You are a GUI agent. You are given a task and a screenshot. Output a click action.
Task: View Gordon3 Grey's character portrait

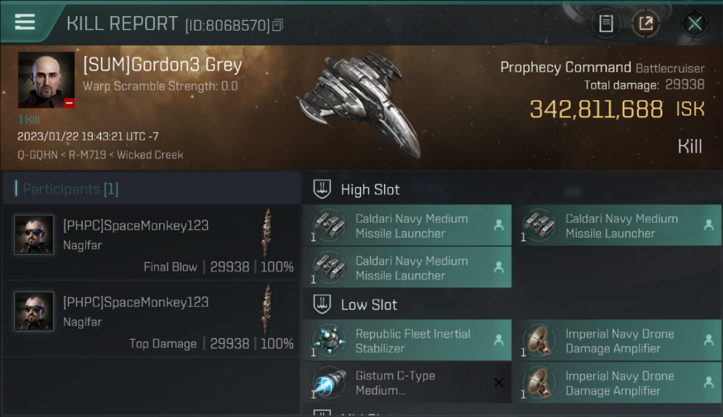[x=46, y=80]
